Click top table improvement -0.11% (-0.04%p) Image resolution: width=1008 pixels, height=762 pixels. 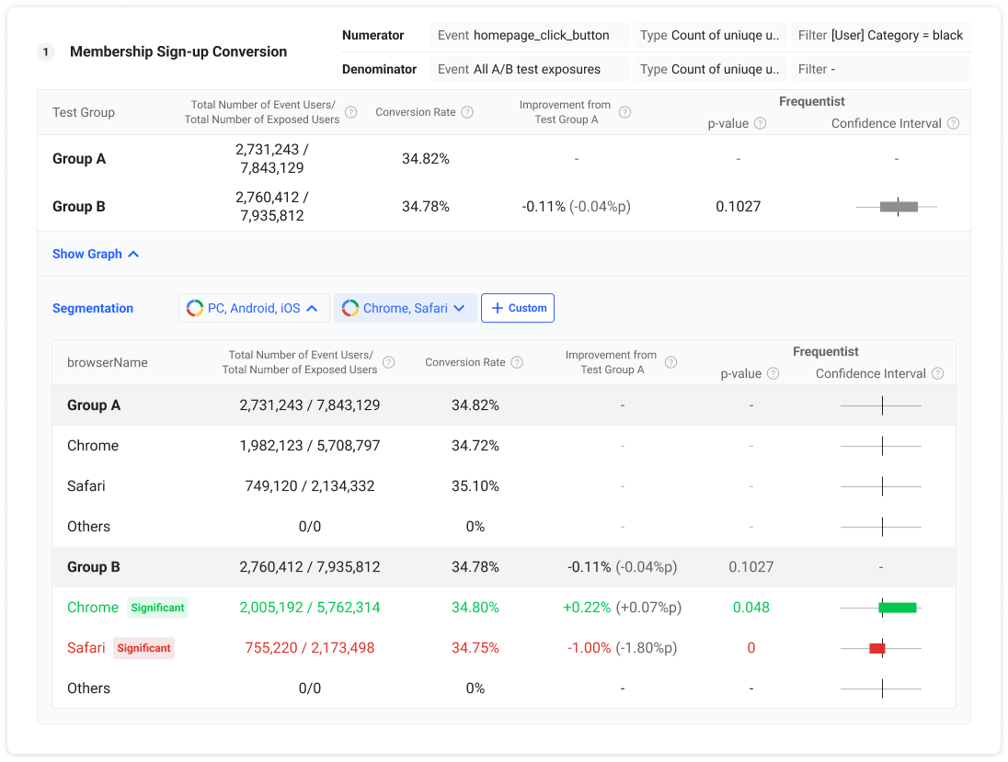576,207
